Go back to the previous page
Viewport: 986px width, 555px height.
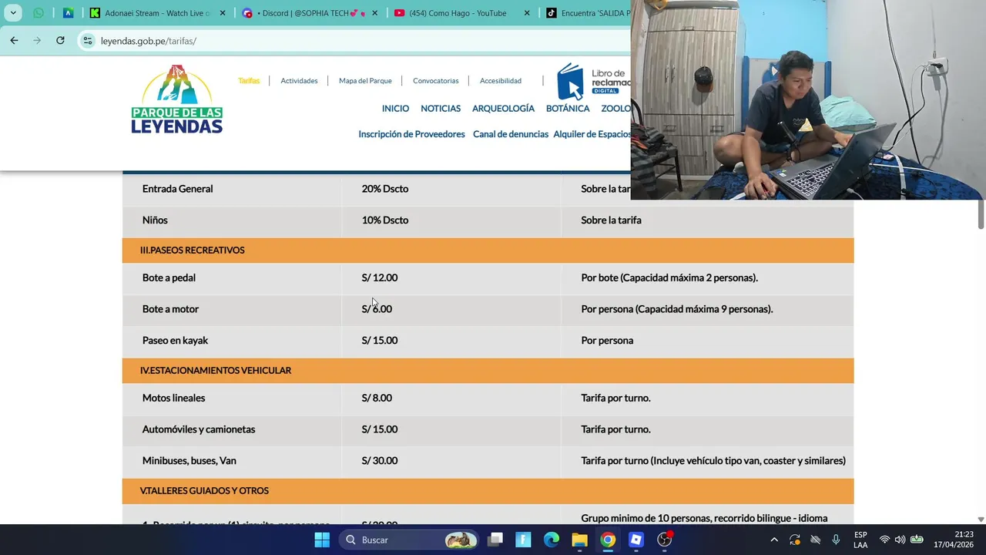14,40
